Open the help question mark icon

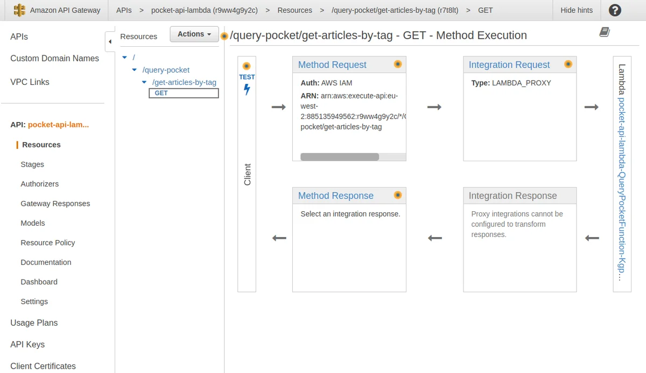(614, 10)
